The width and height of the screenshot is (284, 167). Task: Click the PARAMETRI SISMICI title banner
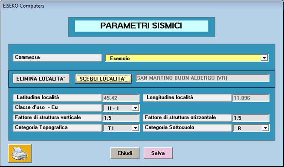142,26
